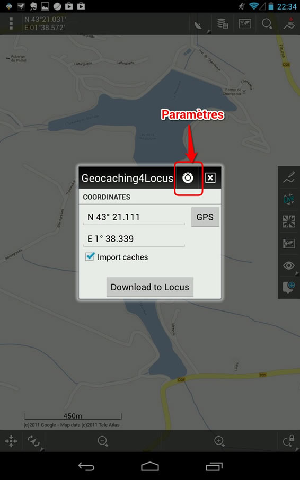Screen dimensions: 300x480
Task: Open the track record REC icon
Action: [x=289, y=23]
